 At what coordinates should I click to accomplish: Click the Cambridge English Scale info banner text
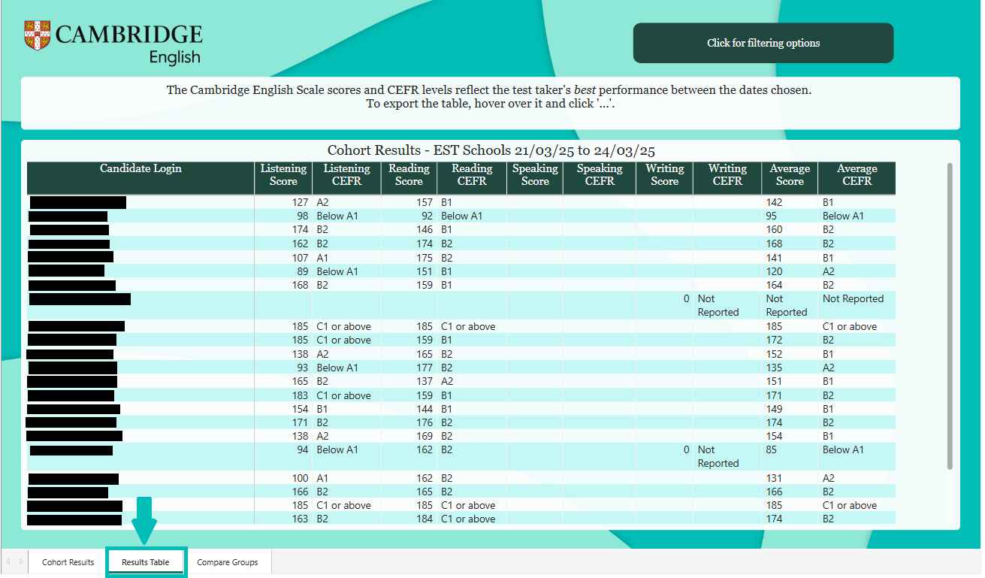point(489,97)
